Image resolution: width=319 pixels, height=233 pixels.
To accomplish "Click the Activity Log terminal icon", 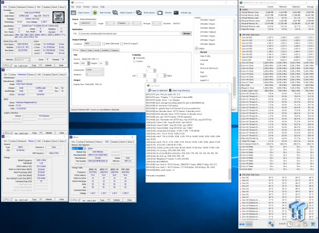I will 176,13.
